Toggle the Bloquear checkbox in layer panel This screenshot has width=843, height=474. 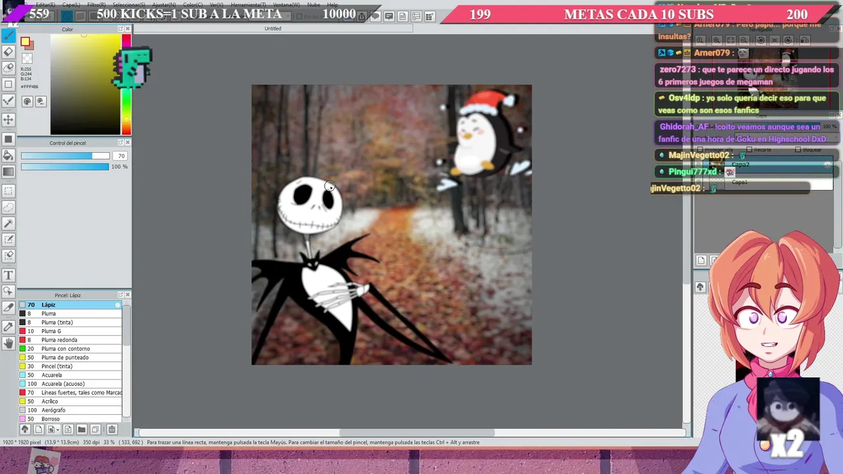(798, 149)
